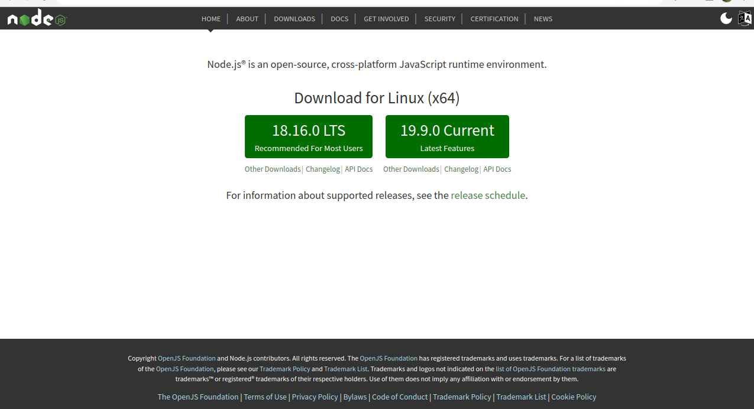This screenshot has height=409, width=754.
Task: View the Code of Conduct footer link
Action: (x=400, y=397)
